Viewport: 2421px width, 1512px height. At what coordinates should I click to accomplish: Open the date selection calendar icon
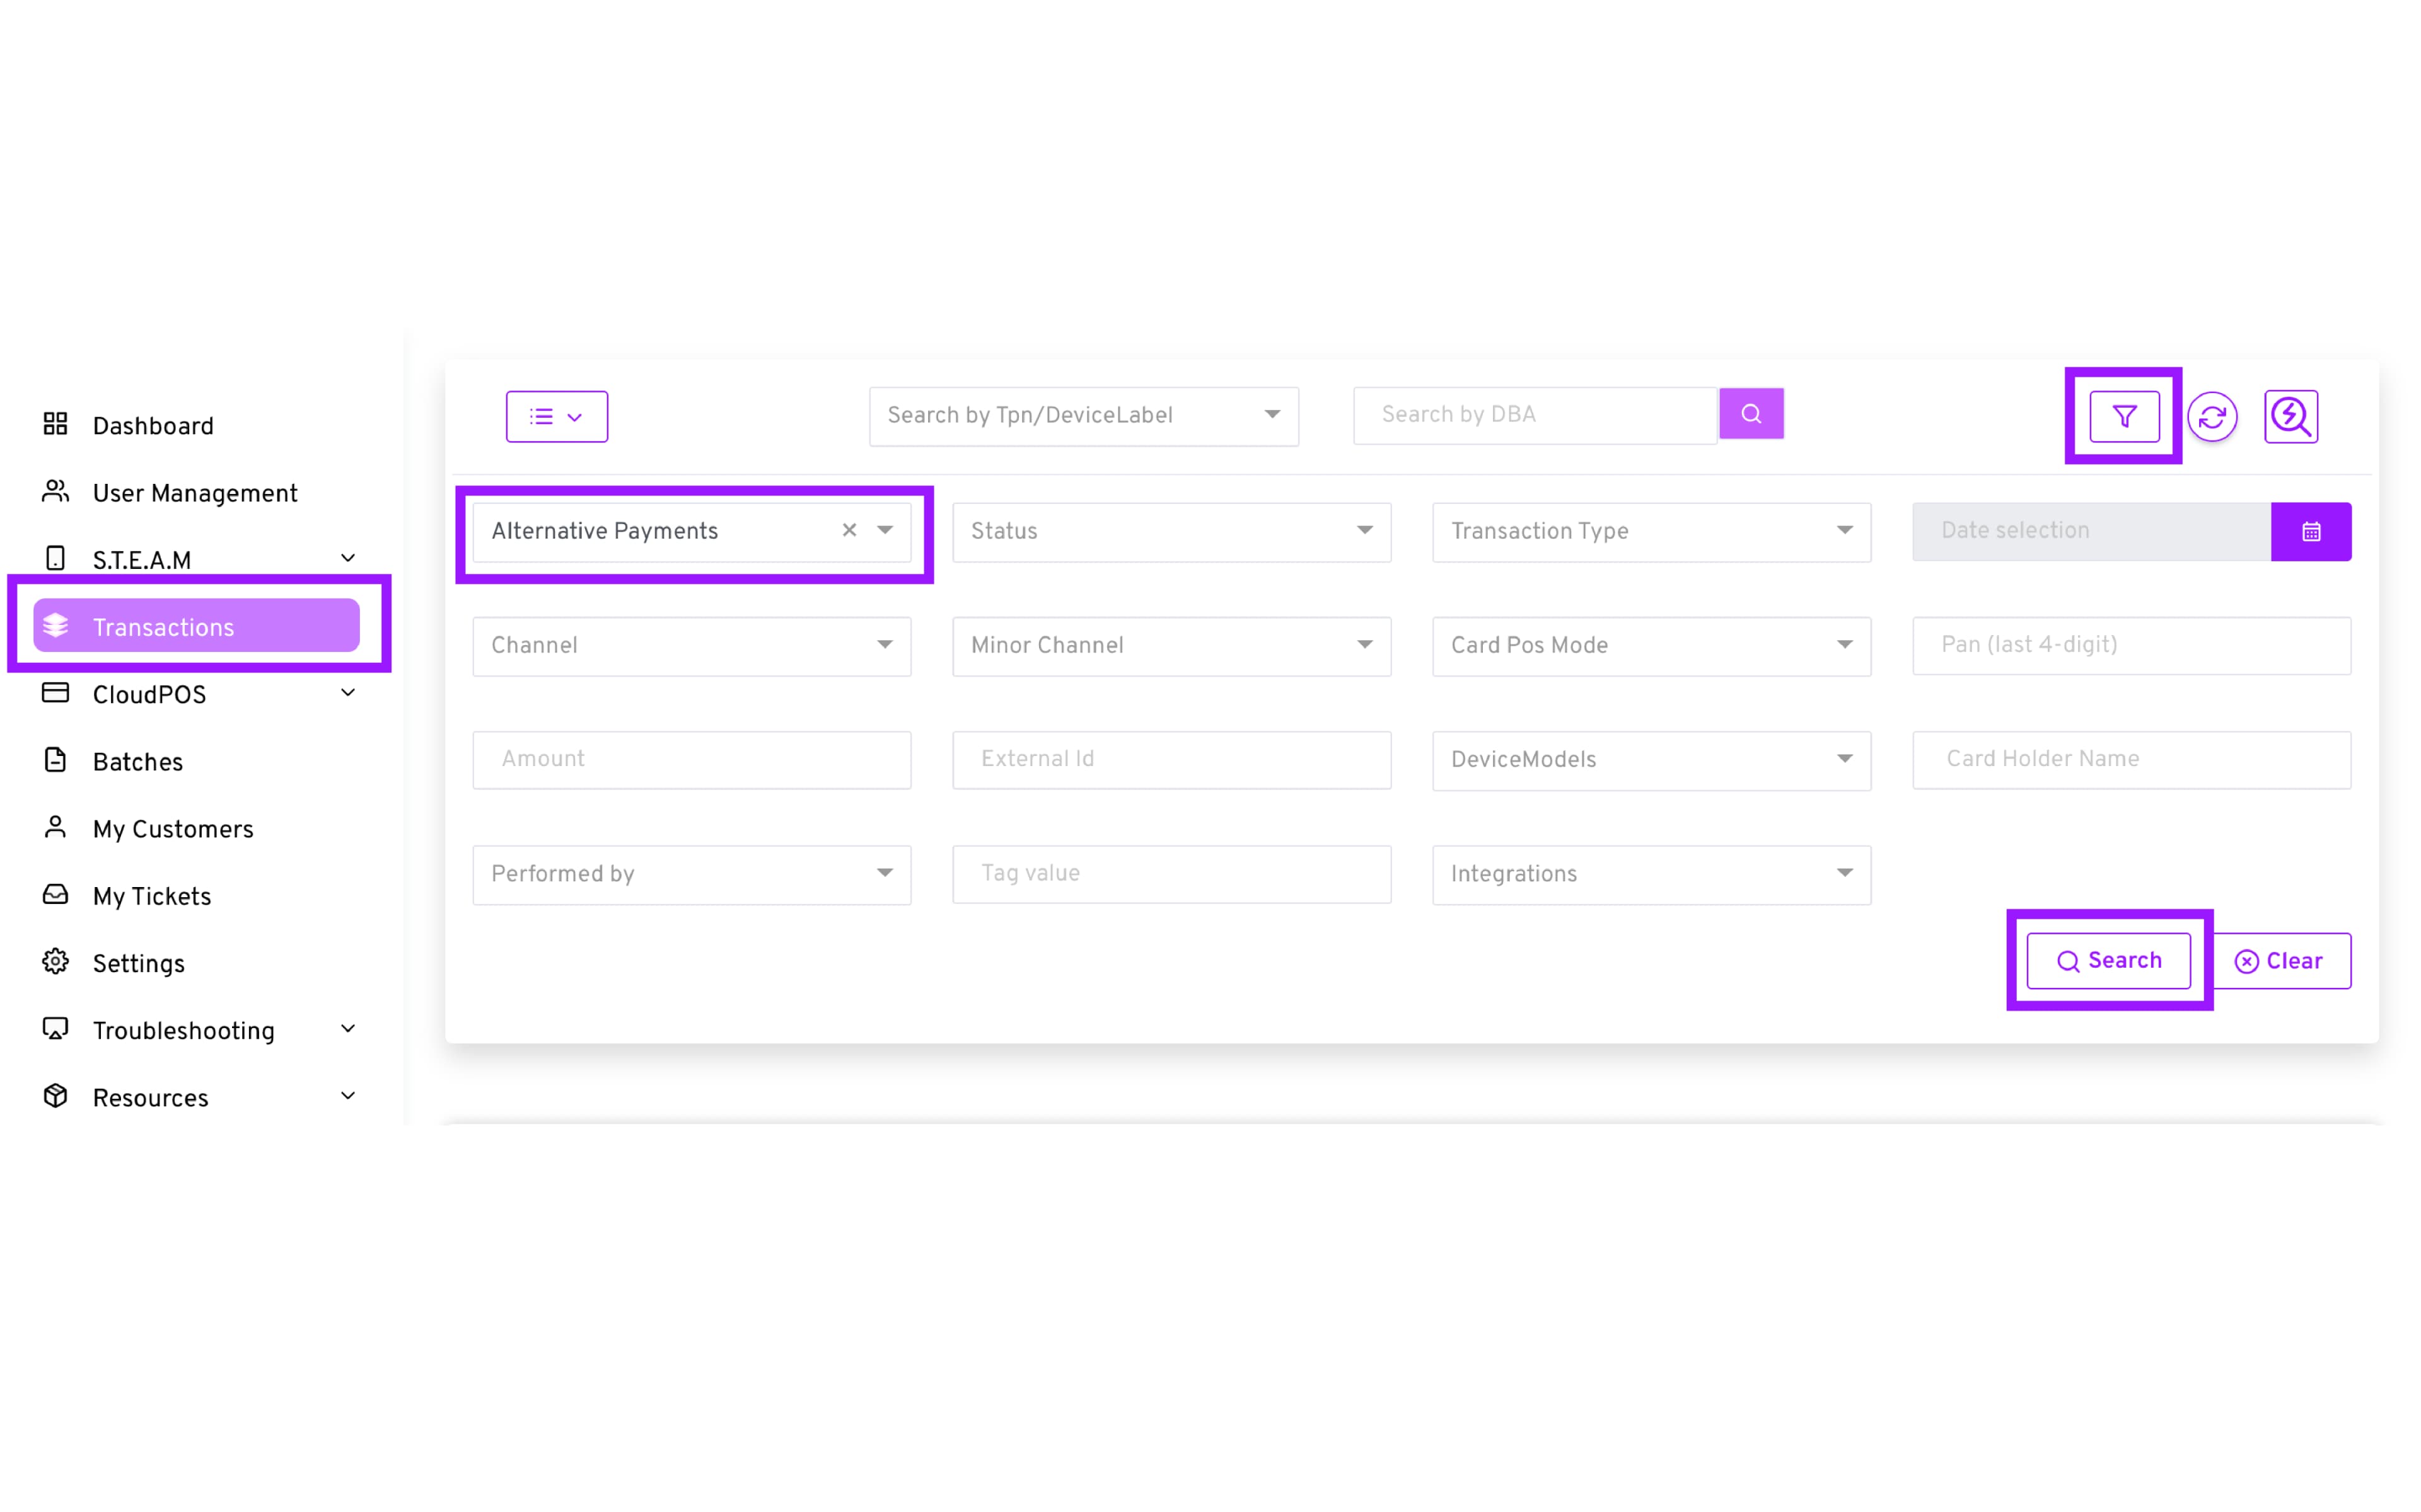(2311, 532)
